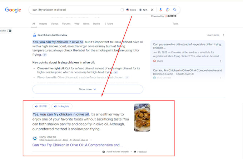Image resolution: width=243 pixels, height=159 pixels.
Task: Open the exauoliveoil.com snippet URL
Action: 64,140
